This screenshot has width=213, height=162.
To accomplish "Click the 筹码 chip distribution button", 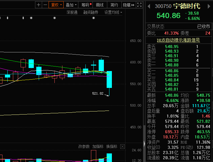I will [x=86, y=5].
